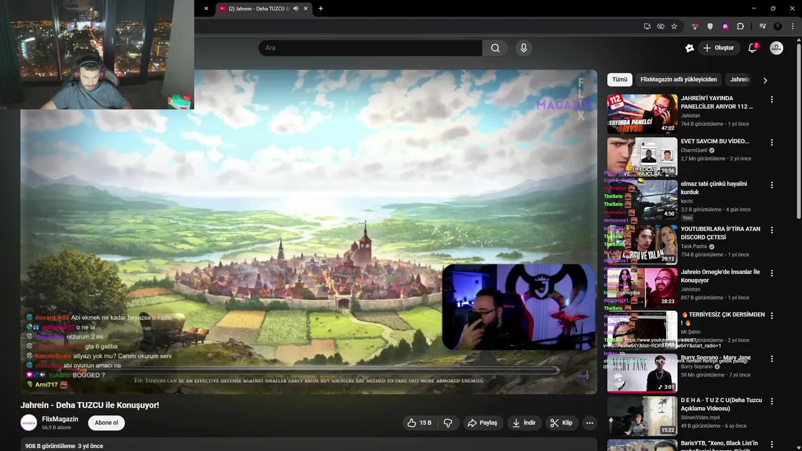Open options for EVET SAVCIM BU VİDEO
Screen dimensions: 802x451
[x=772, y=142]
